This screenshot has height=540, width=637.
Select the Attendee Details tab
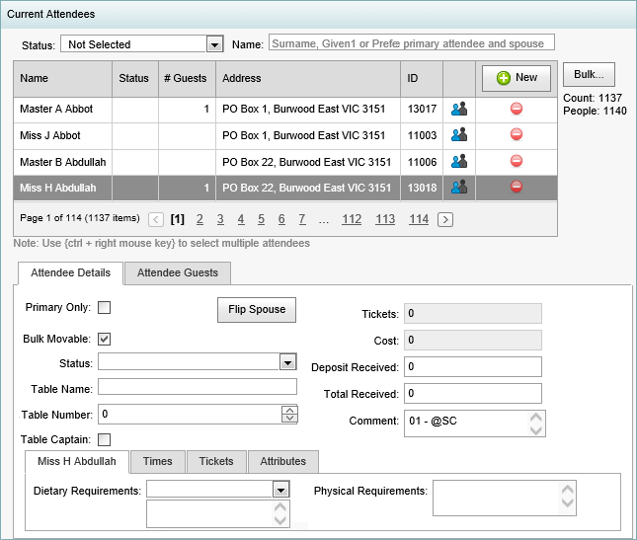(x=71, y=272)
